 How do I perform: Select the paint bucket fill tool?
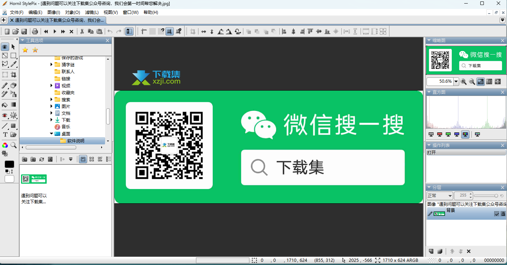tap(5, 105)
